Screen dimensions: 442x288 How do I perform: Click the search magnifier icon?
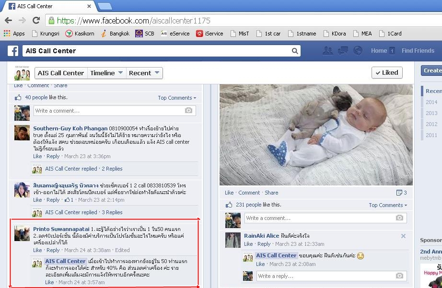[x=295, y=51]
